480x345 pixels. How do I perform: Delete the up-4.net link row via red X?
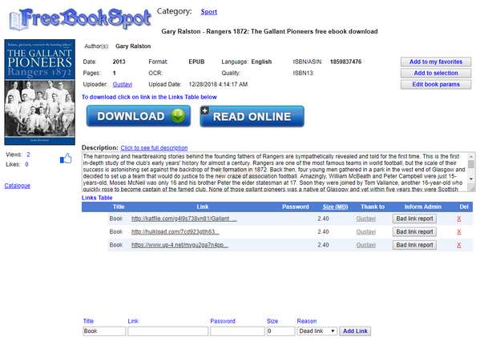pos(458,245)
